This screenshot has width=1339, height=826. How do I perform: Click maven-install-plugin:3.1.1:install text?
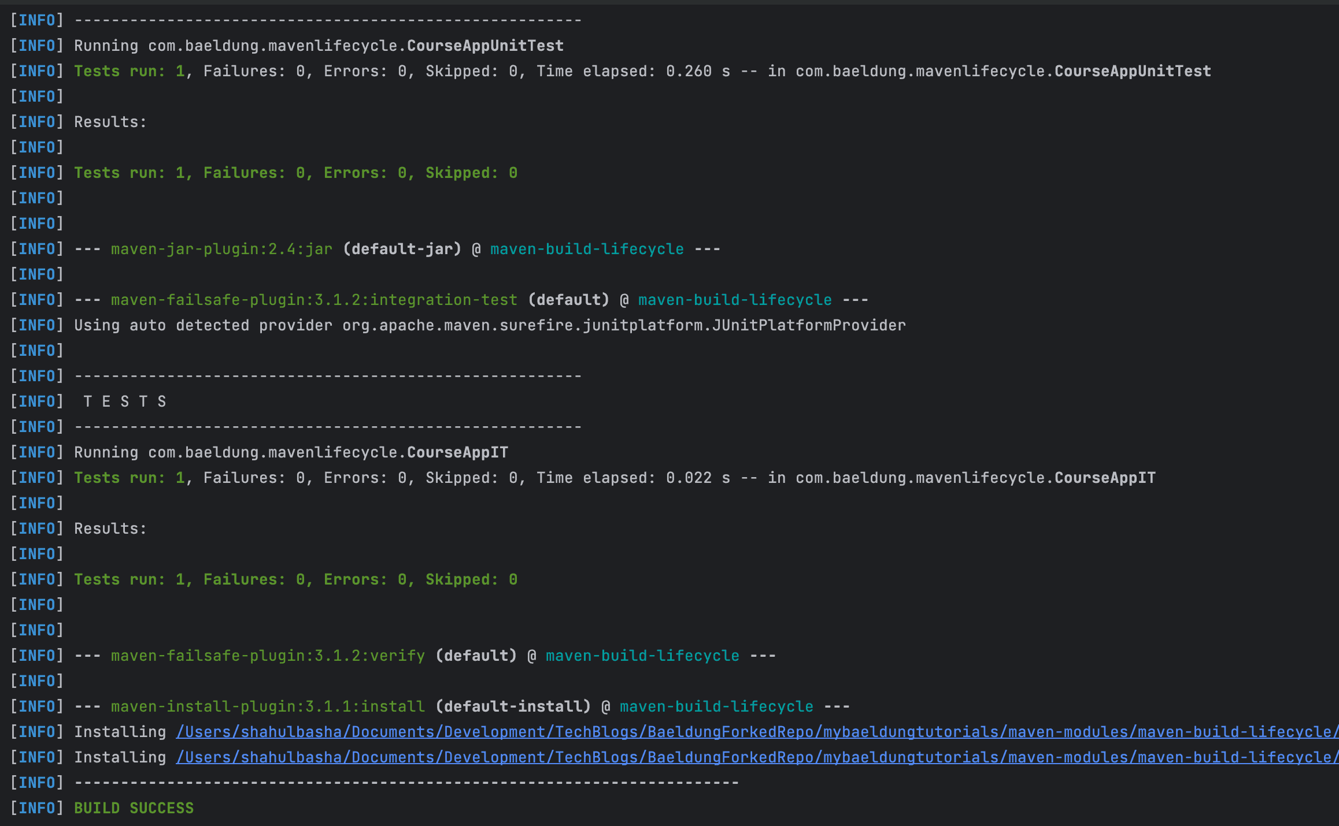[268, 706]
